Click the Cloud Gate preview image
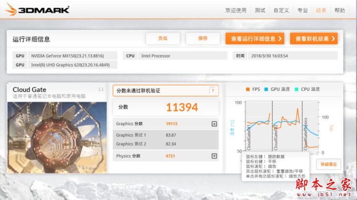 pyautogui.click(x=57, y=137)
